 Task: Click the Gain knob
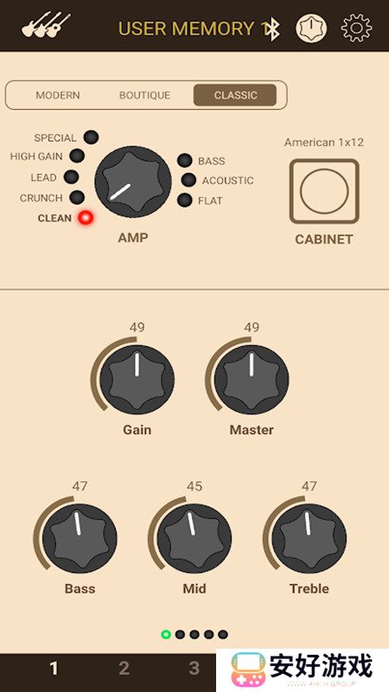137,380
